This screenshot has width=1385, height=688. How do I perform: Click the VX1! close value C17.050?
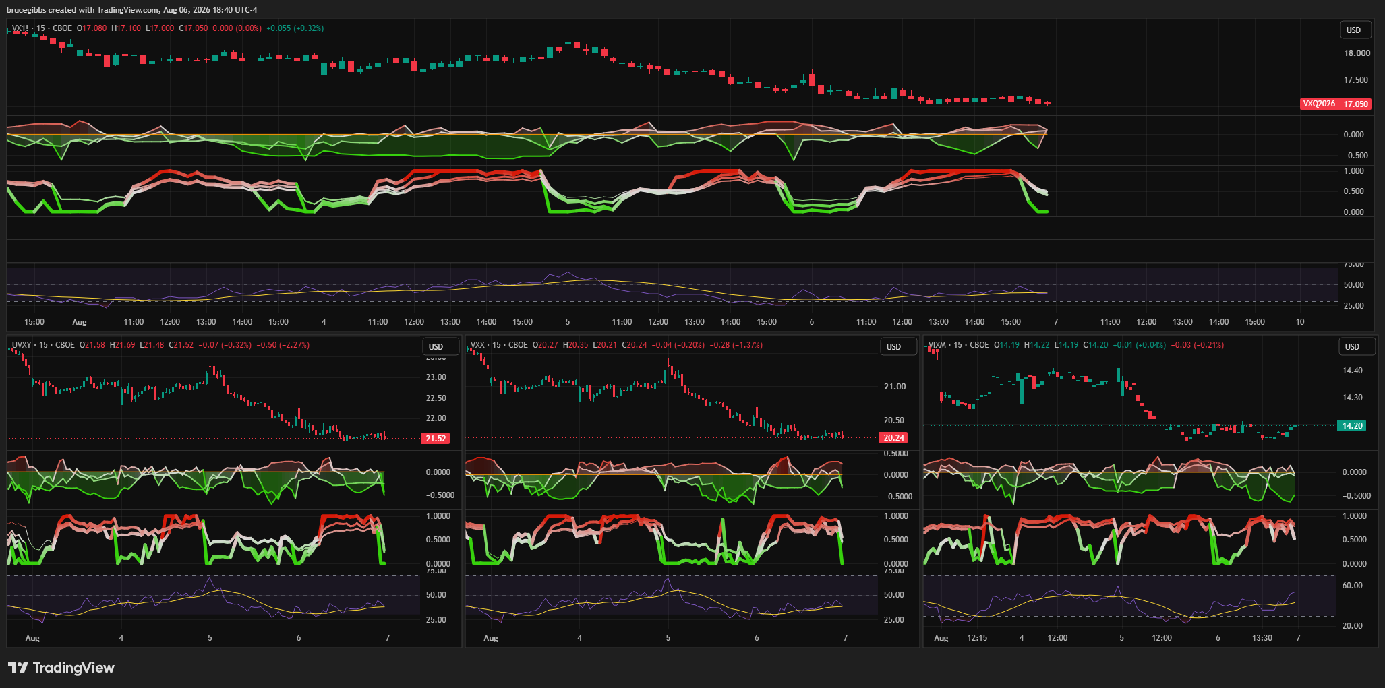coord(194,28)
